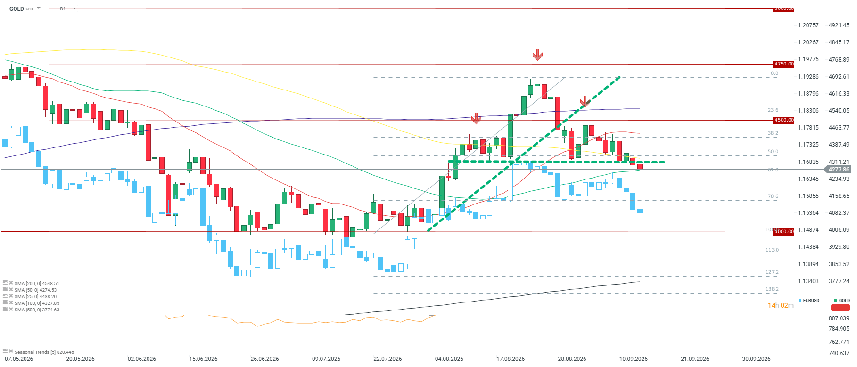Click the red swatch below GOLD legend
The height and width of the screenshot is (367, 857).
point(840,308)
